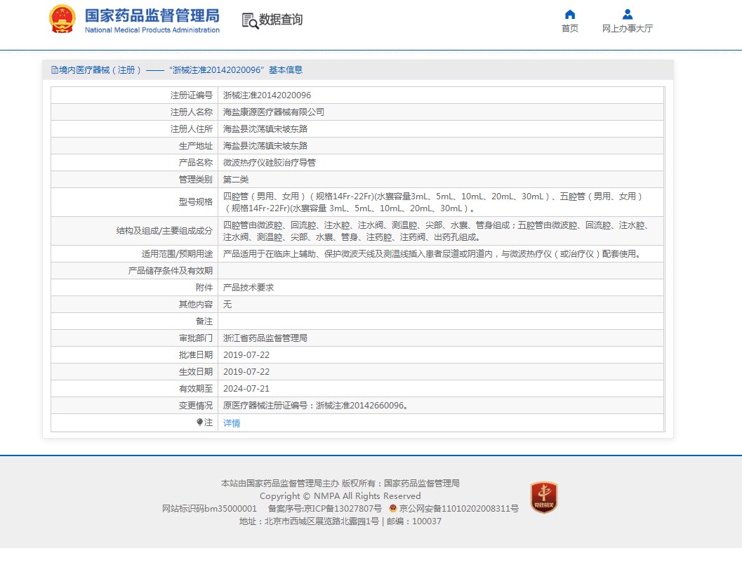742x572 pixels.
Task: Click the document icon before 境内医疗器械
Action: click(55, 70)
